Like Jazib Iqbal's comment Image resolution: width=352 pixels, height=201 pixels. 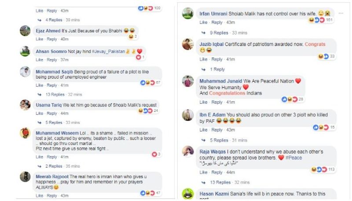click(x=203, y=59)
